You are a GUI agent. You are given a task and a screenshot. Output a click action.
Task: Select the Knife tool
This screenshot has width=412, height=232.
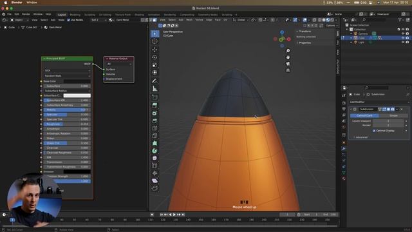tap(154, 136)
